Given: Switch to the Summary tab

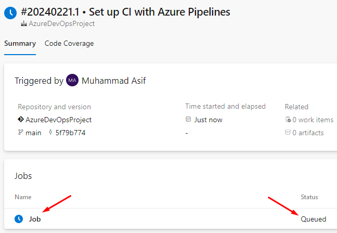Looking at the screenshot, I should click(x=20, y=44).
